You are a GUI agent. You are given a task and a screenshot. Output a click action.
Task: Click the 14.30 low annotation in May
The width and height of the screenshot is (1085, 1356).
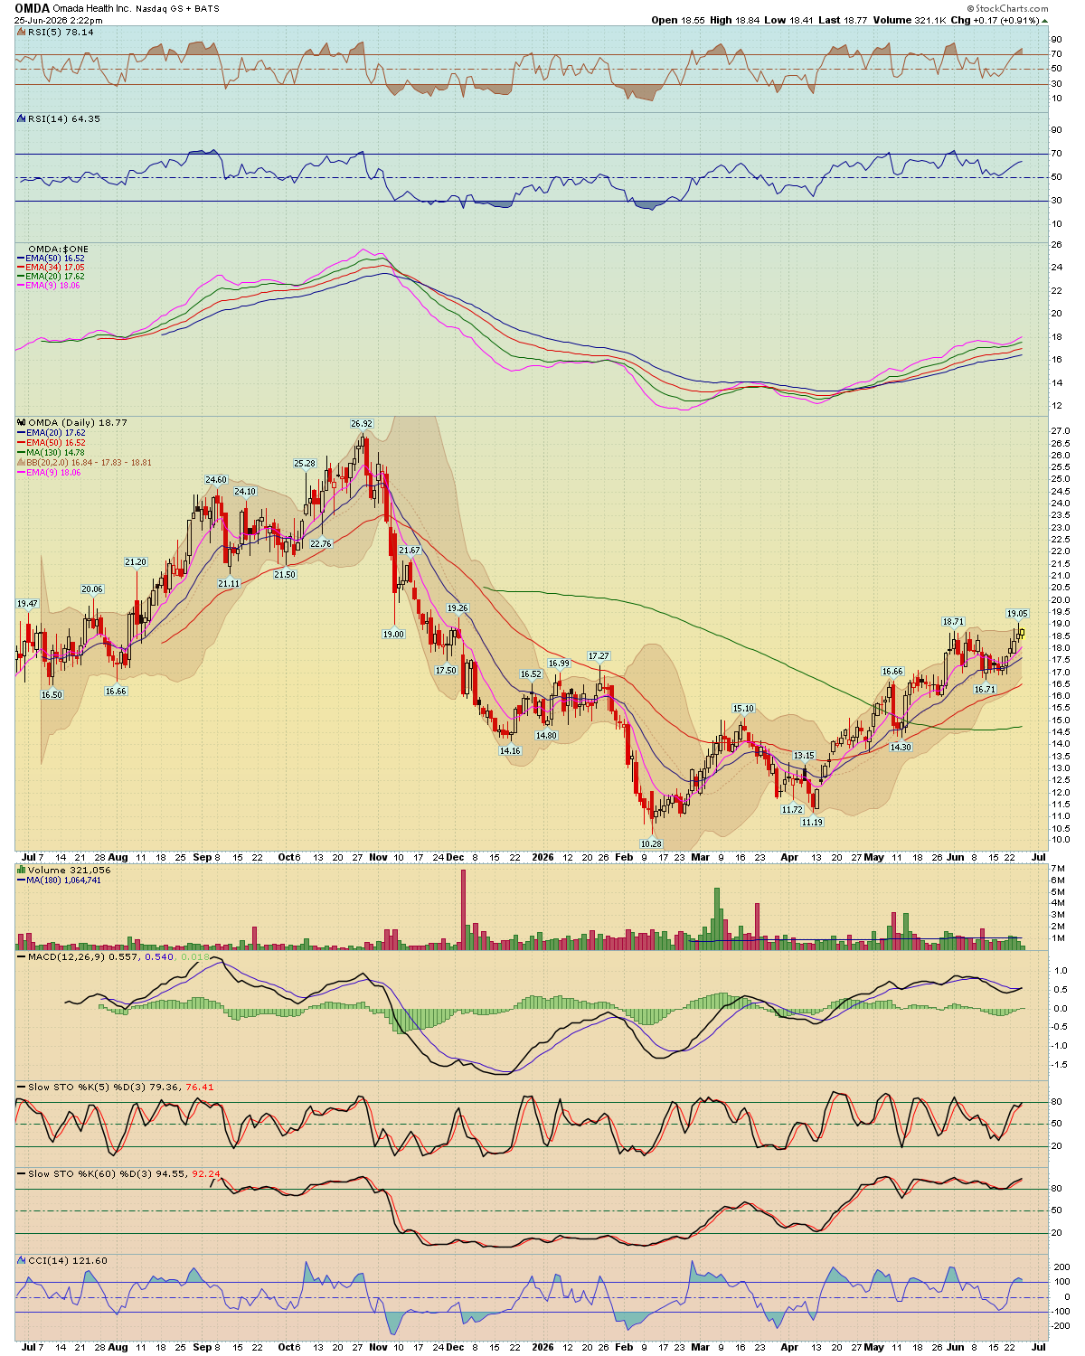pyautogui.click(x=901, y=747)
